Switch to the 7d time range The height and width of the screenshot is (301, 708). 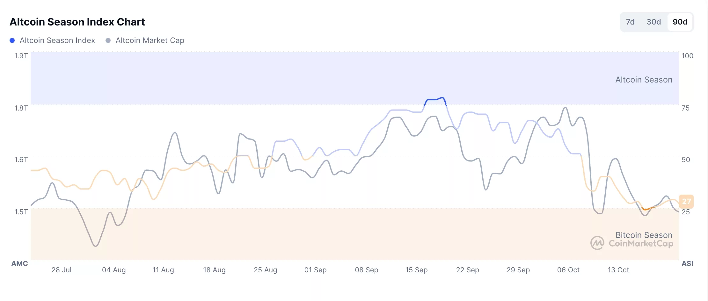(630, 22)
